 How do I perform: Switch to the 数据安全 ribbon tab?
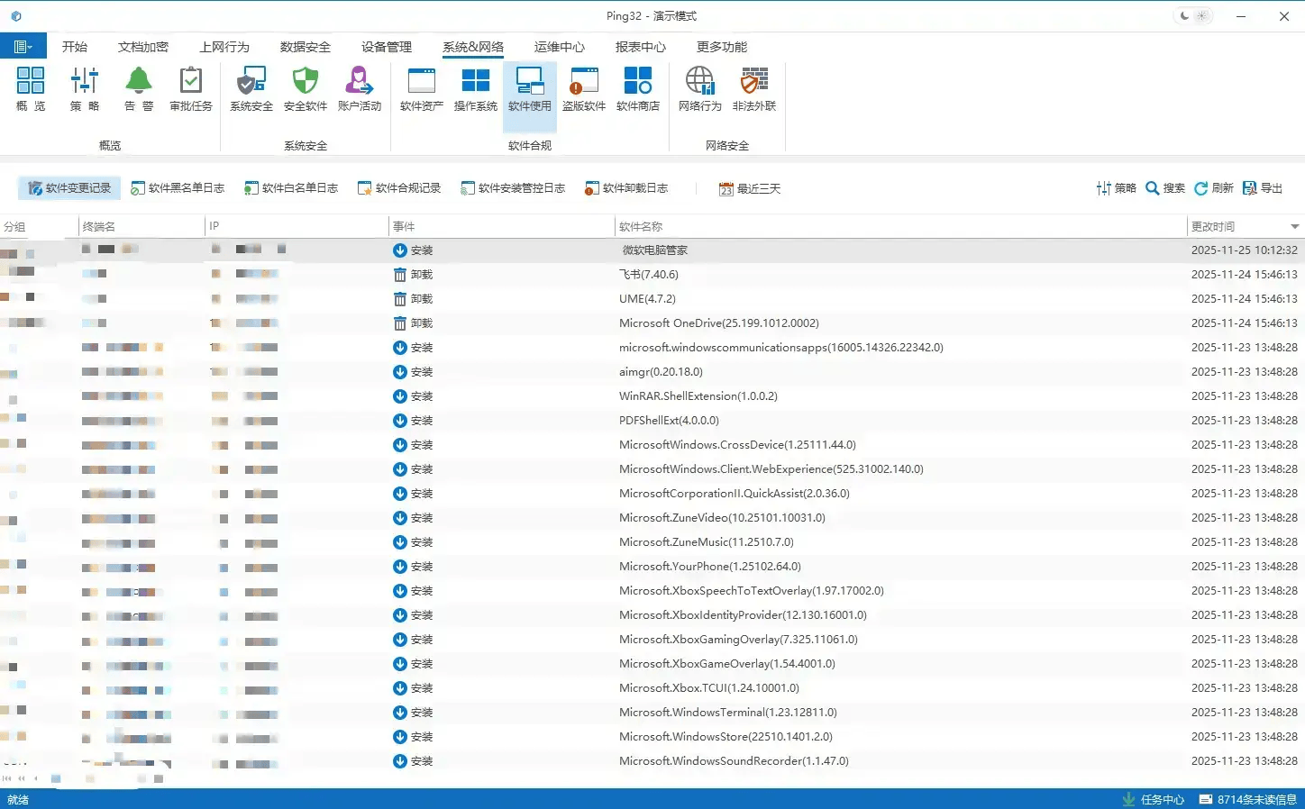click(306, 47)
